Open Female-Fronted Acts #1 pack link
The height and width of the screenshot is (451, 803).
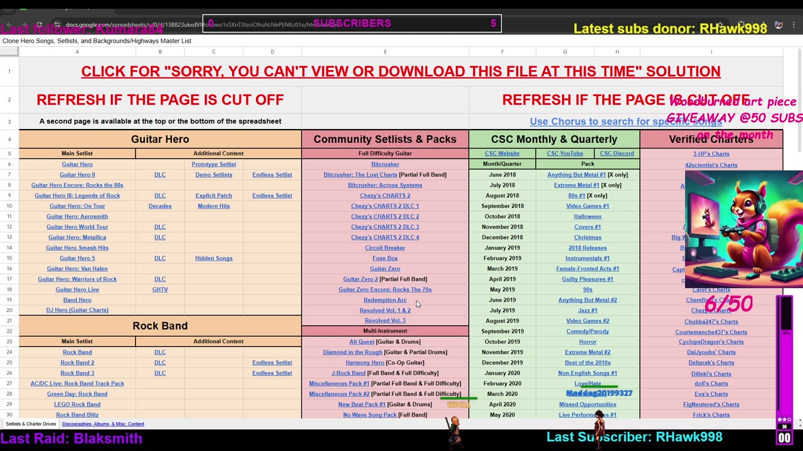tap(588, 269)
